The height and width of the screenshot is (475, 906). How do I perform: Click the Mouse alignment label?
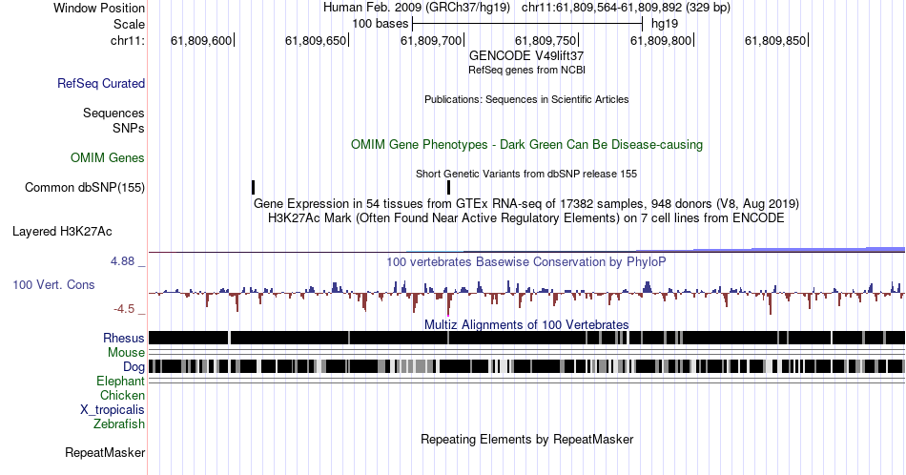point(126,353)
